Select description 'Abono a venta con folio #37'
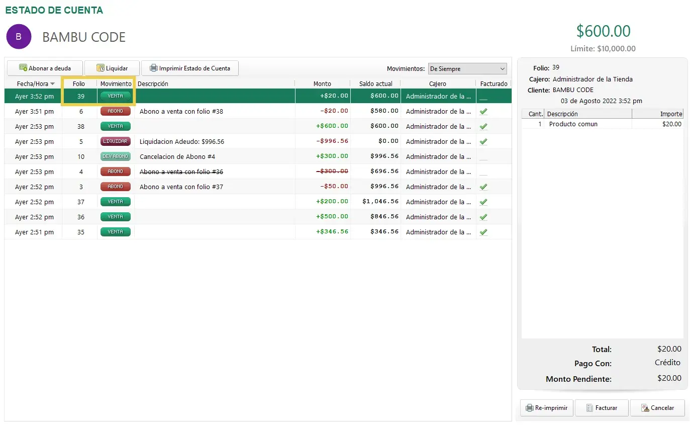This screenshot has width=690, height=425. click(181, 187)
